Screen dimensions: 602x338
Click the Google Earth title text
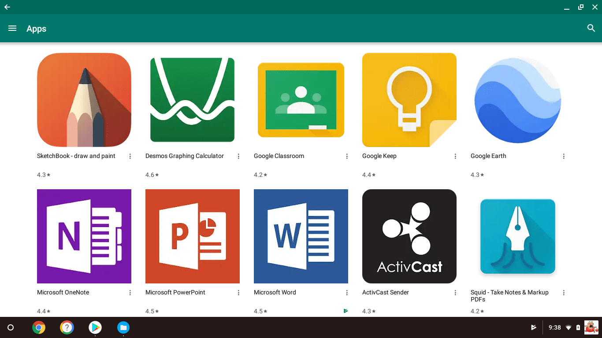(x=488, y=156)
